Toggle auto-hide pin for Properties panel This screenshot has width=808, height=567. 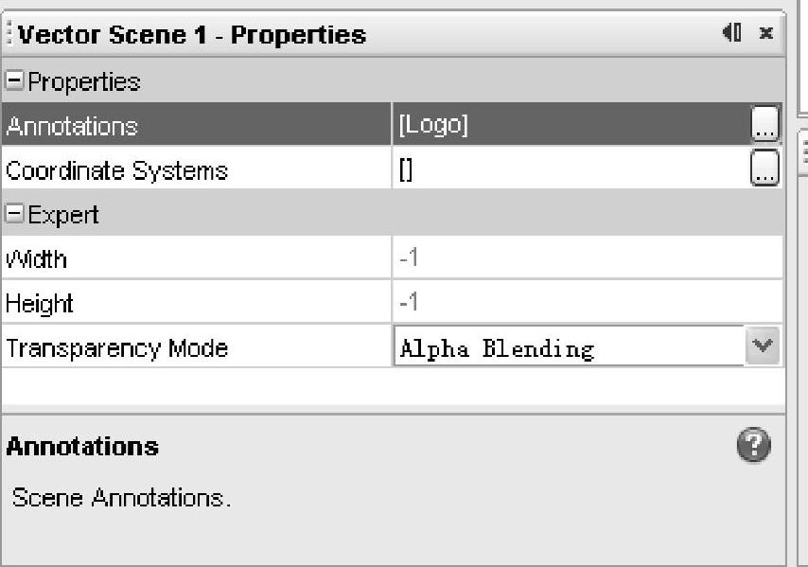coord(731,34)
